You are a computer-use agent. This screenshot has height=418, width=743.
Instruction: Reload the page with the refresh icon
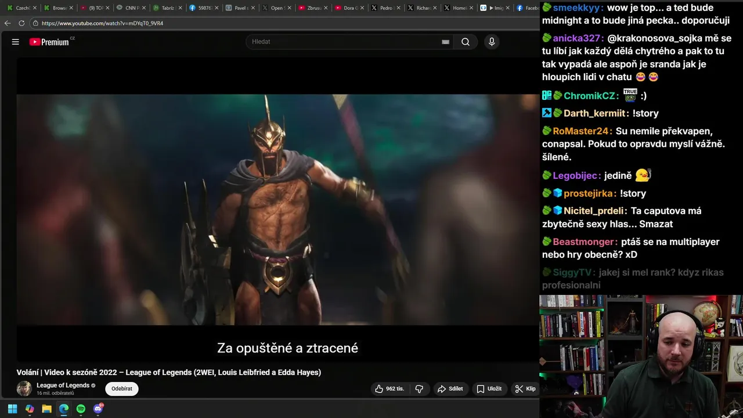click(x=21, y=23)
